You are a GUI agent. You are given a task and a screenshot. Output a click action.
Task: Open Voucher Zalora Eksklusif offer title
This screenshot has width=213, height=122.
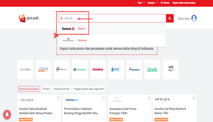pos(36,111)
